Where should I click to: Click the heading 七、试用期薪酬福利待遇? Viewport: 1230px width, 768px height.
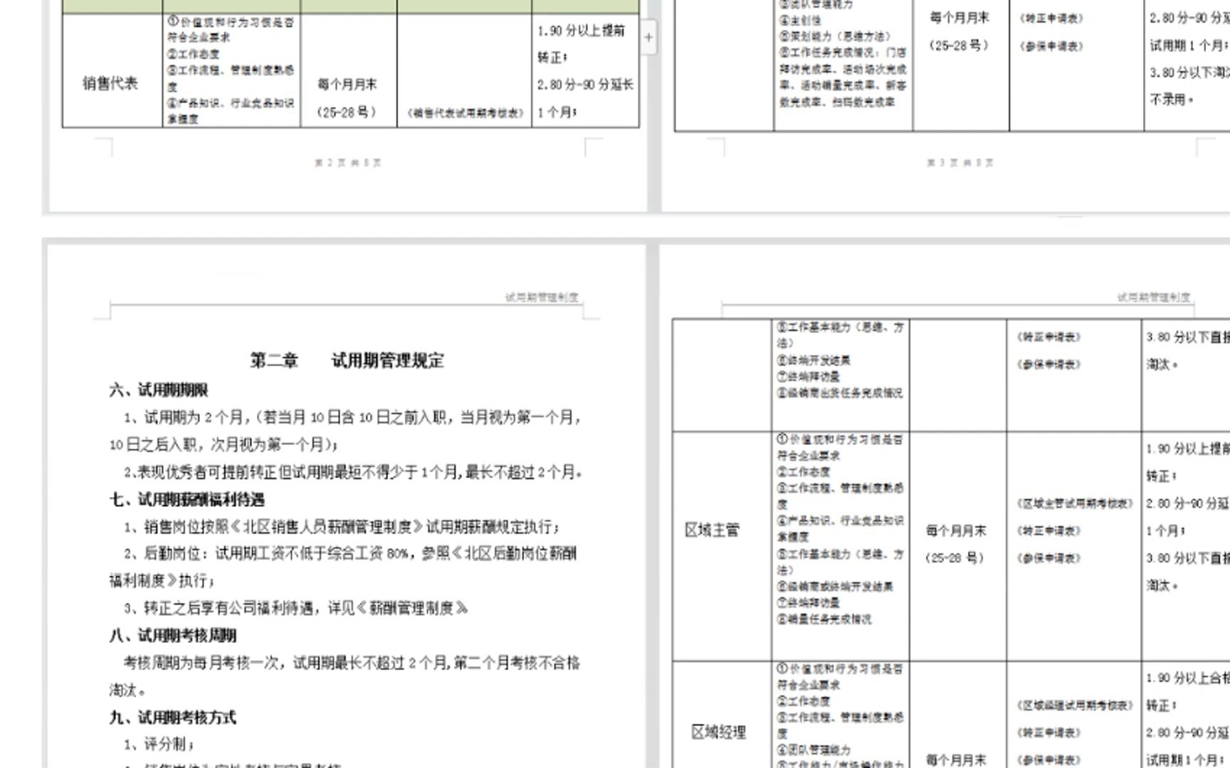[186, 499]
